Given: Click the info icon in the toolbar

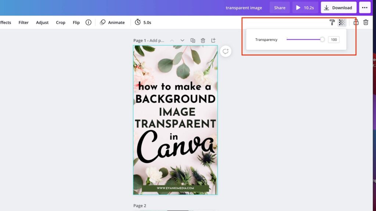Looking at the screenshot, I should tap(88, 22).
